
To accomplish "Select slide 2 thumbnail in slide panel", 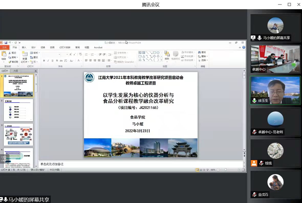I will (18, 110).
